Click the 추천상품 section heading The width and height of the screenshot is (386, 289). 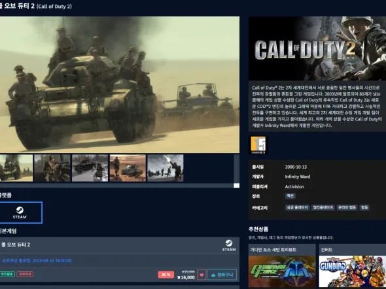[x=258, y=229]
